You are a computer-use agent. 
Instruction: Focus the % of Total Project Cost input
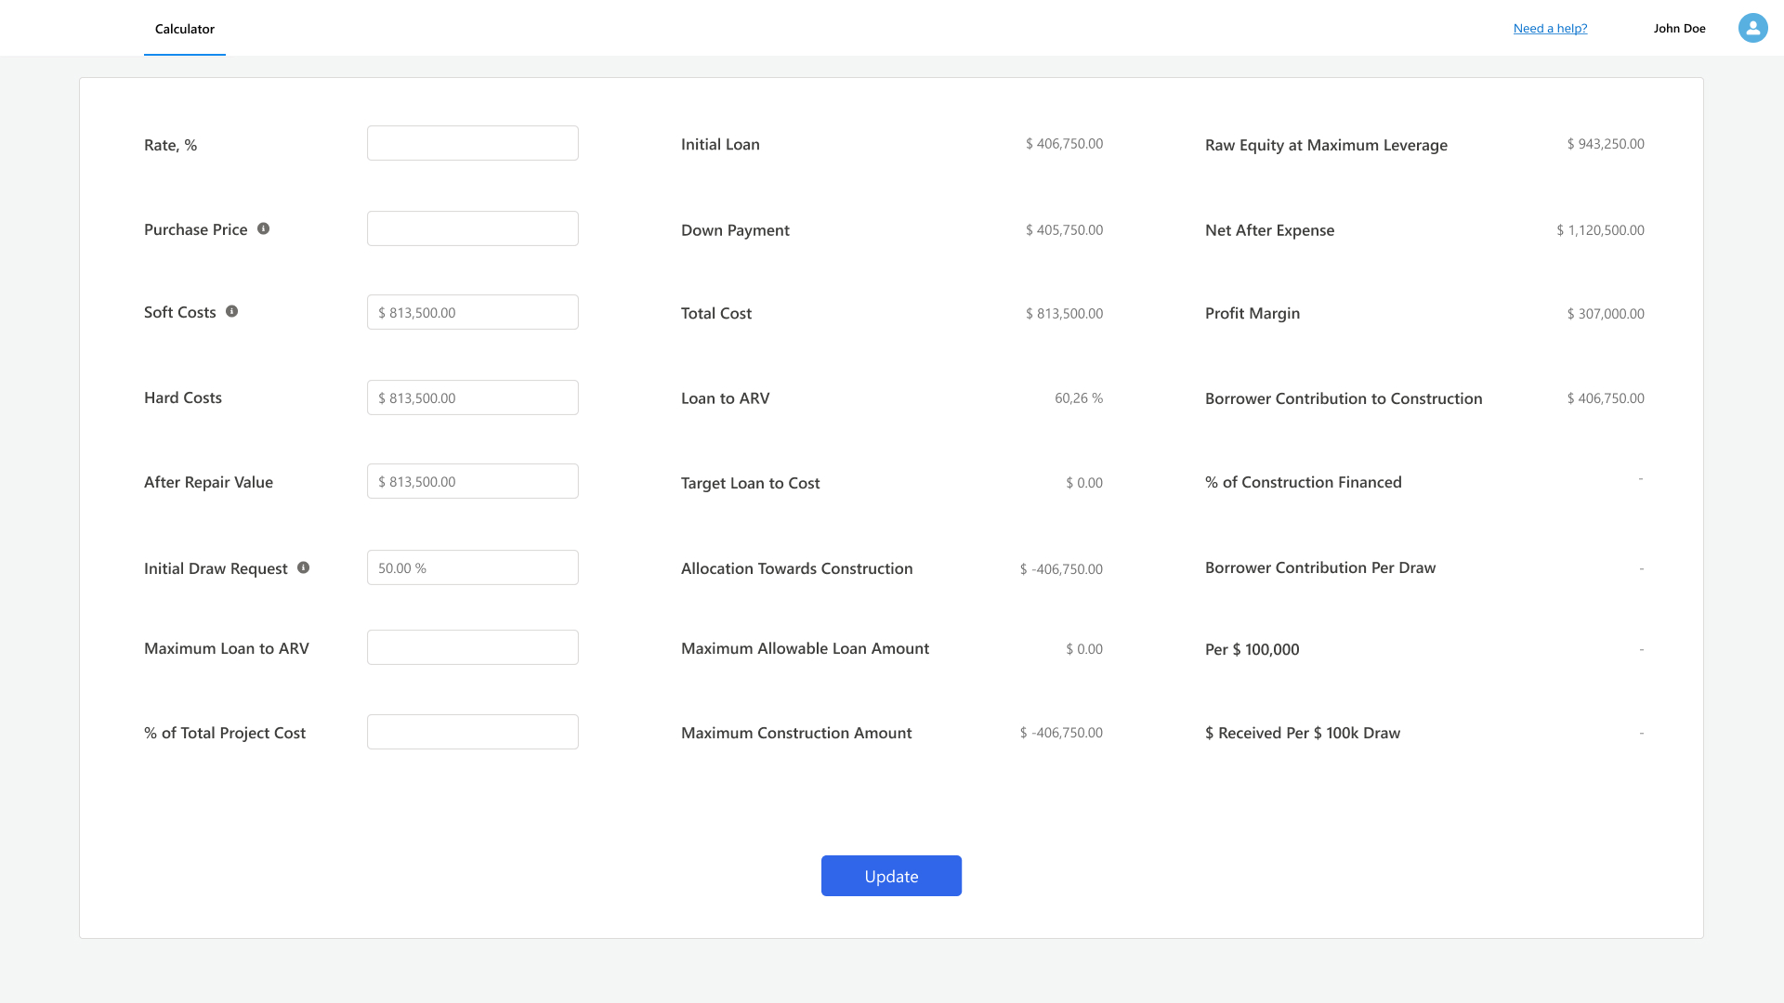[473, 732]
